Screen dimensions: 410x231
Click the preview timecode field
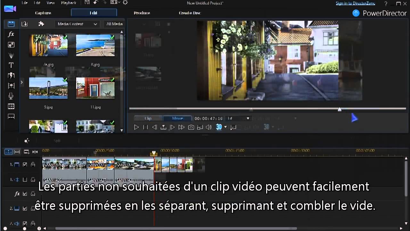208,118
